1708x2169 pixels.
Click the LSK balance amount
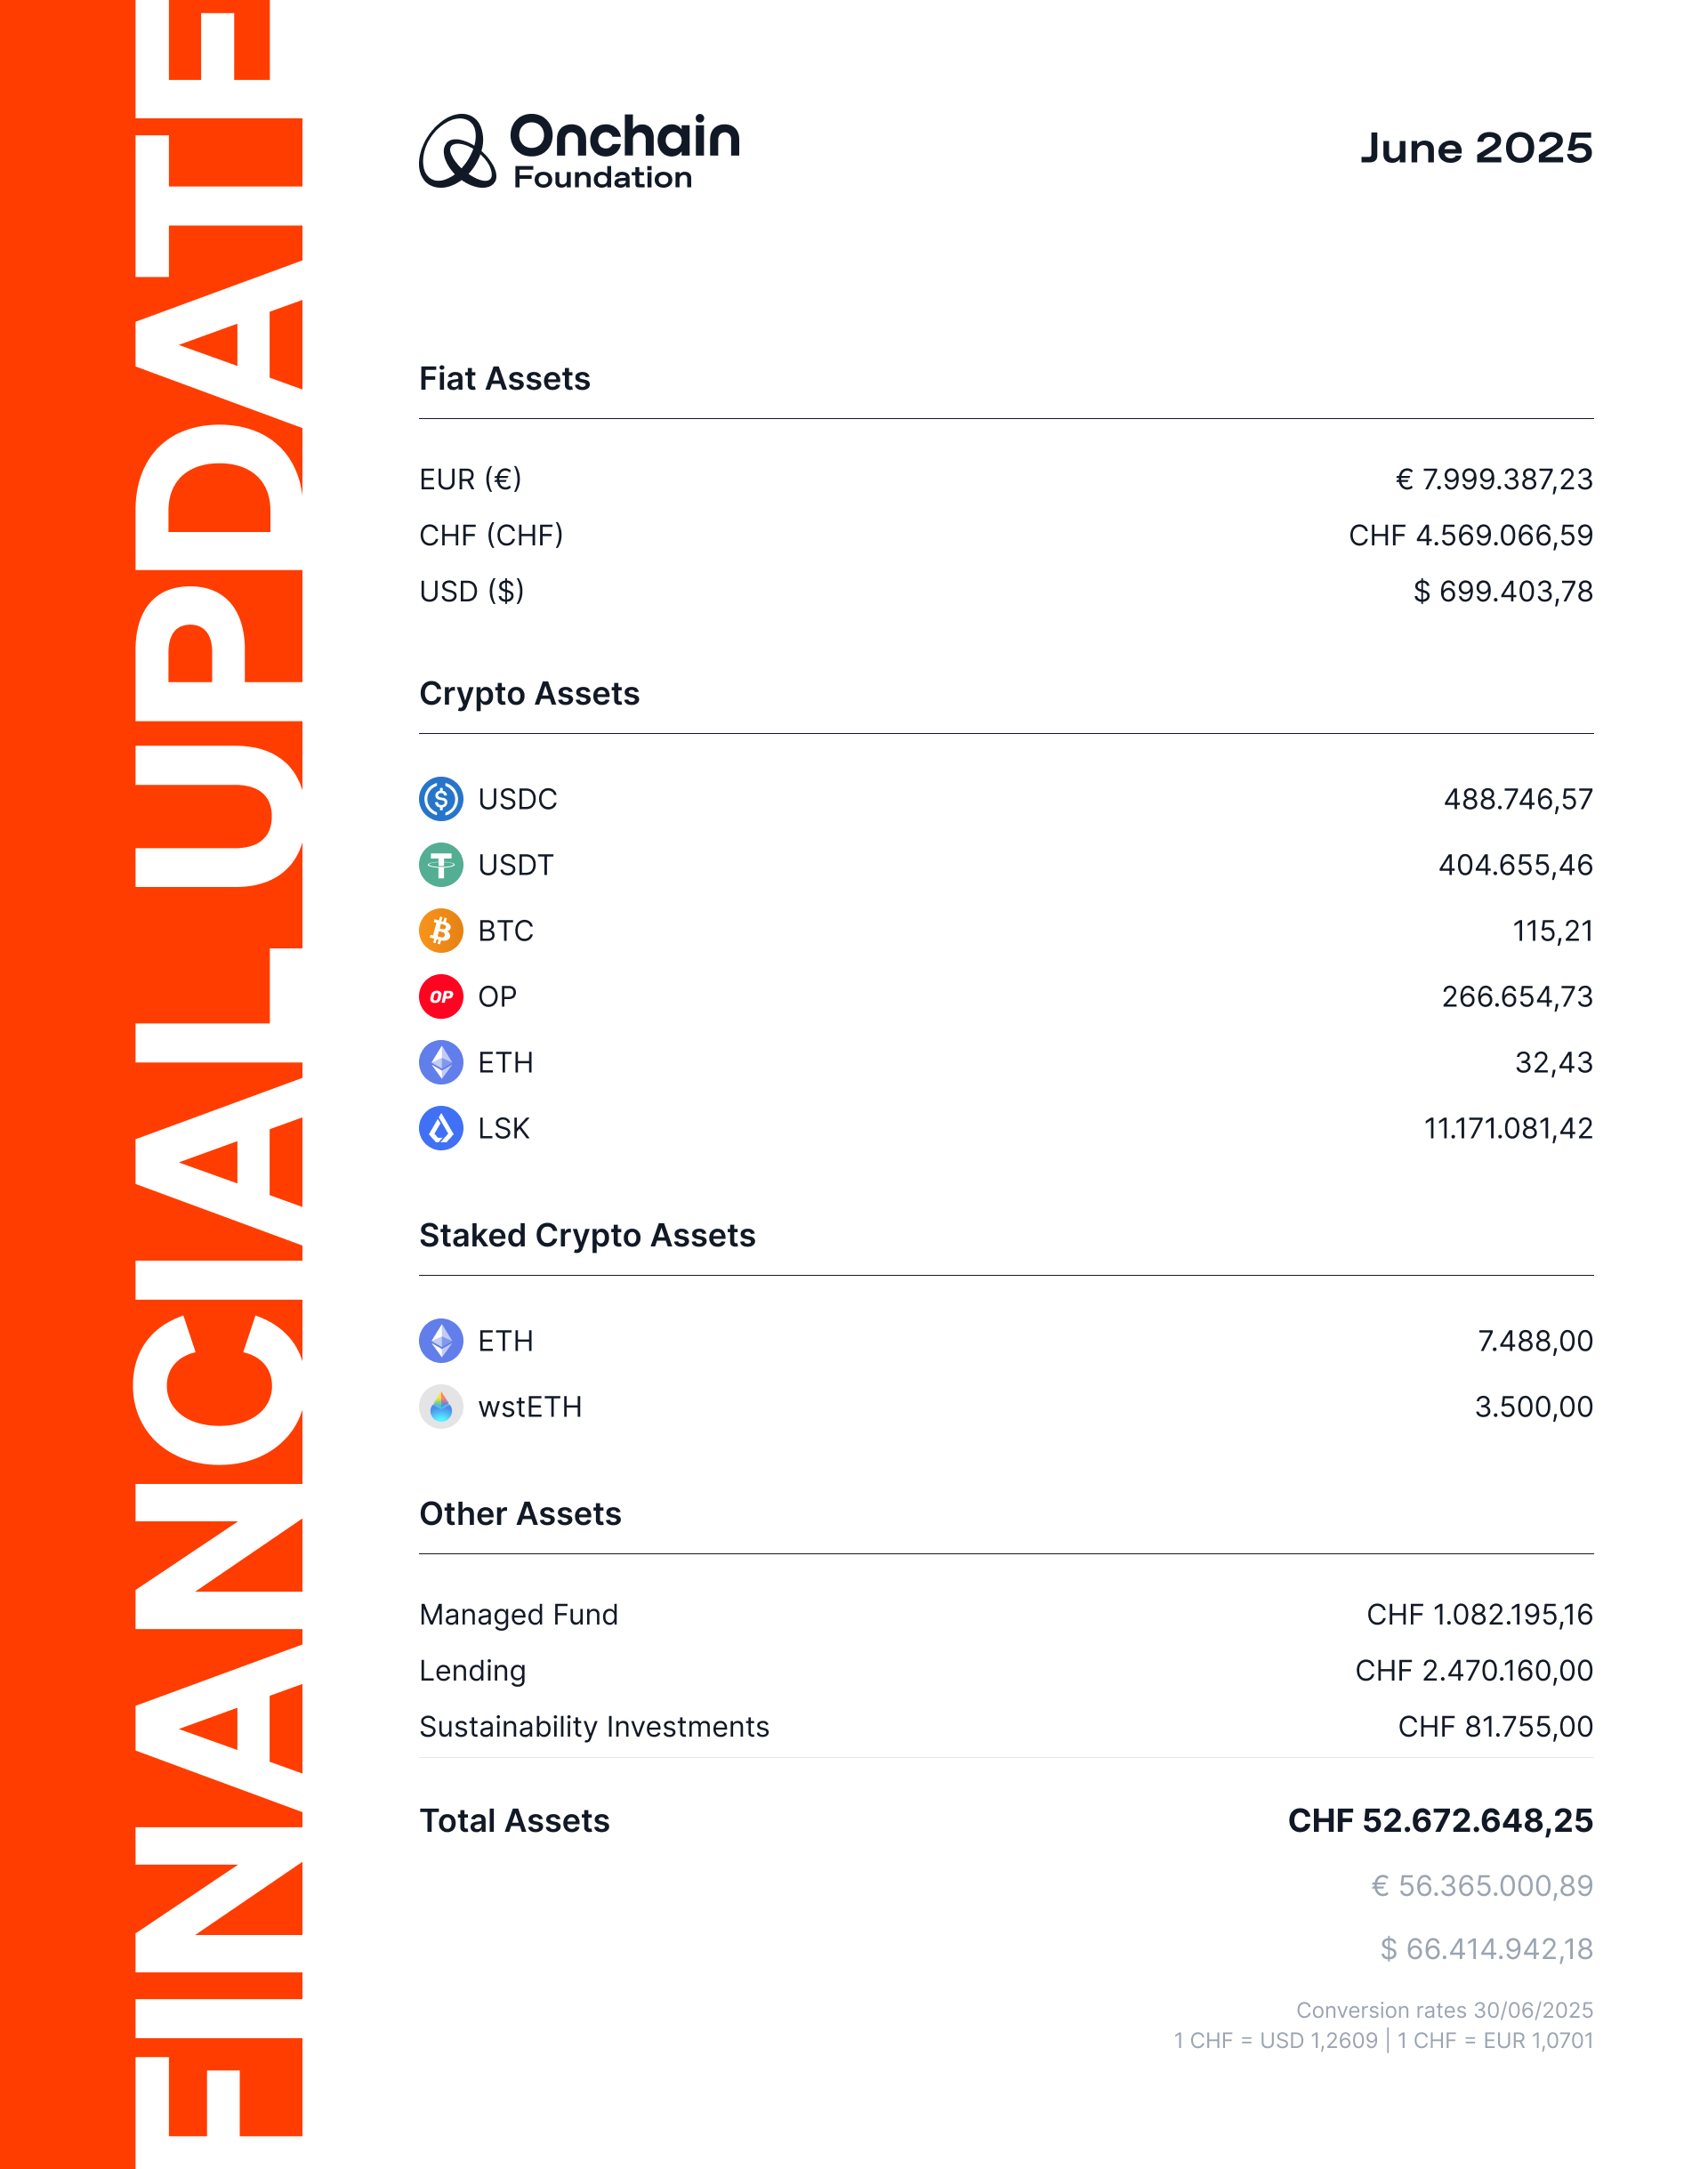[x=1508, y=1129]
